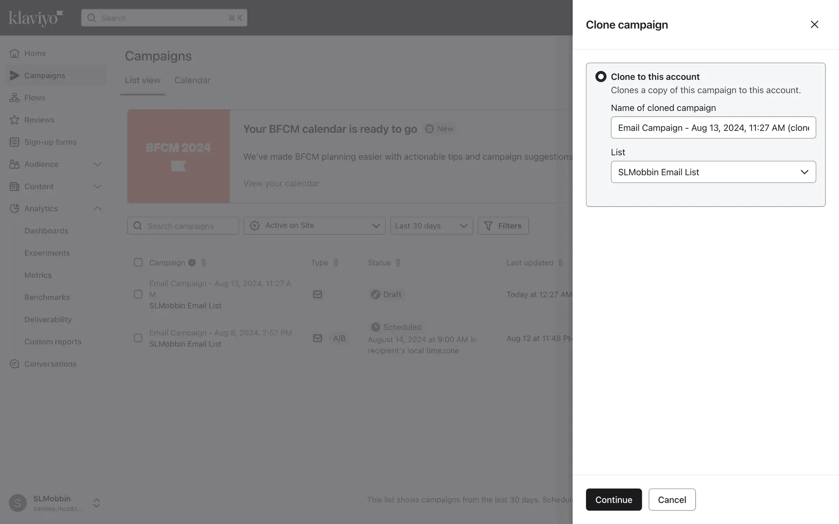Screen dimensions: 839x524
Task: Click the BFCM 2024 banner thumbnail
Action: 178,156
